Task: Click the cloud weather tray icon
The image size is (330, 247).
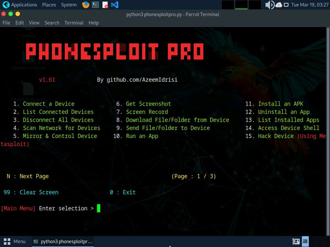Action: point(279,5)
